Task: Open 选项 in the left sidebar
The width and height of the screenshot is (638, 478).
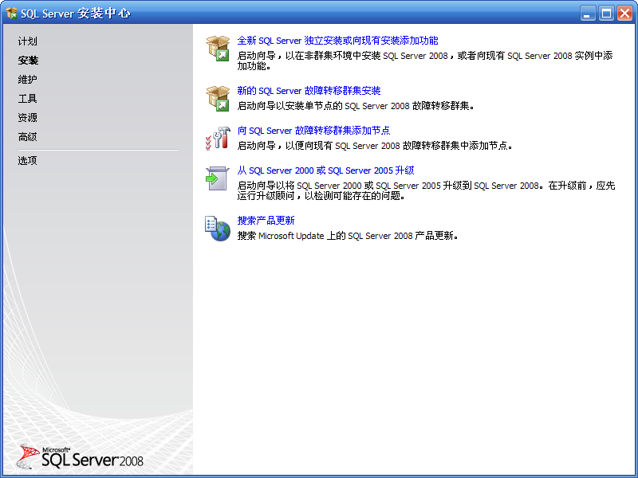Action: pyautogui.click(x=28, y=161)
